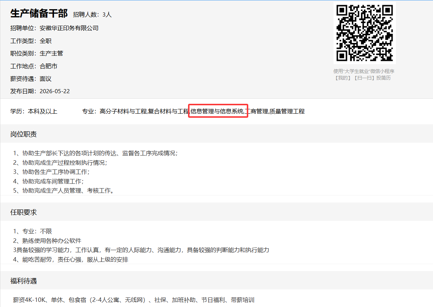This screenshot has width=433, height=307.
Task: Click duty item 4 about 车间管理工作
Action: click(48, 181)
